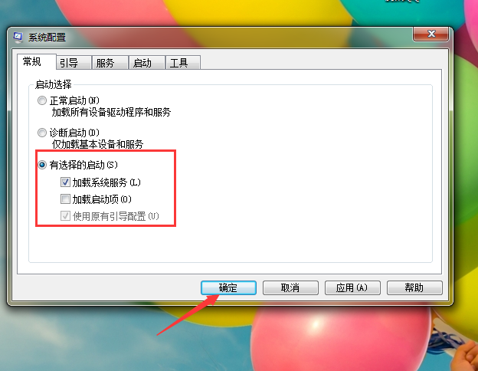Select 有选择的启动 radio option

pyautogui.click(x=42, y=165)
